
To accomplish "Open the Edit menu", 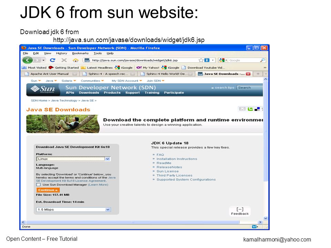I will click(x=36, y=53).
